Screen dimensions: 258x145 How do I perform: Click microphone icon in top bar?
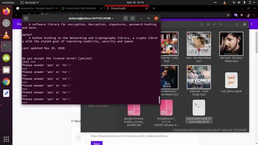pyautogui.click(x=244, y=2)
